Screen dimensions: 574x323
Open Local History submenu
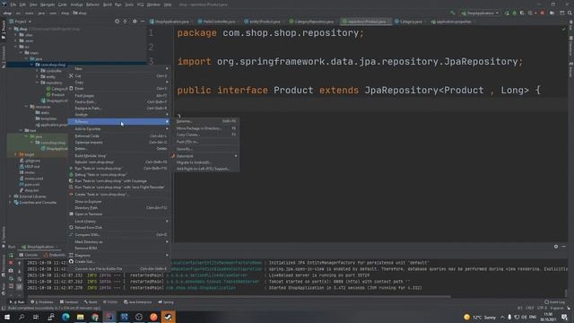118,222
